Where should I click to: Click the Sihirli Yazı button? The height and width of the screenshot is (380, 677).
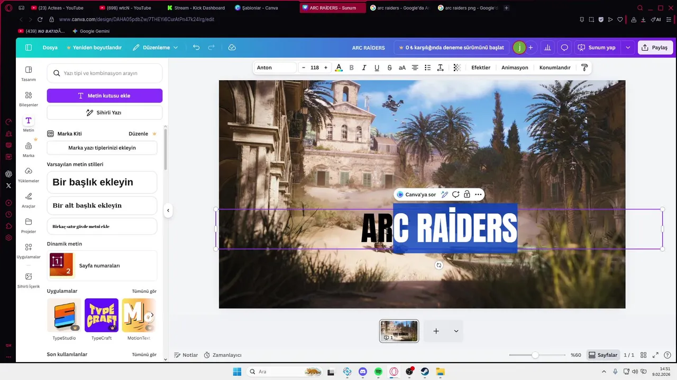click(105, 112)
